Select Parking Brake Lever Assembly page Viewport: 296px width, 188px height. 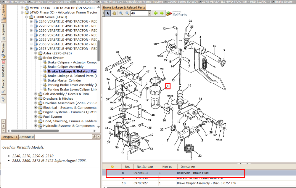tap(72, 85)
